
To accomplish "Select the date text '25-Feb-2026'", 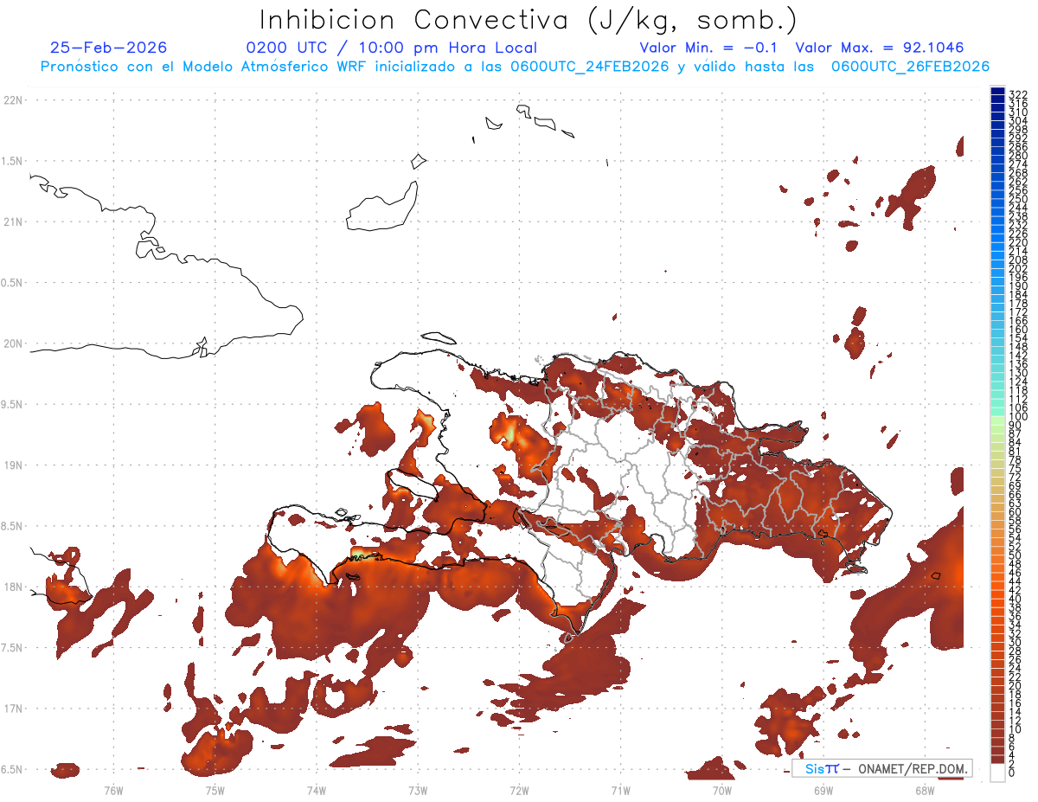I will click(x=109, y=48).
